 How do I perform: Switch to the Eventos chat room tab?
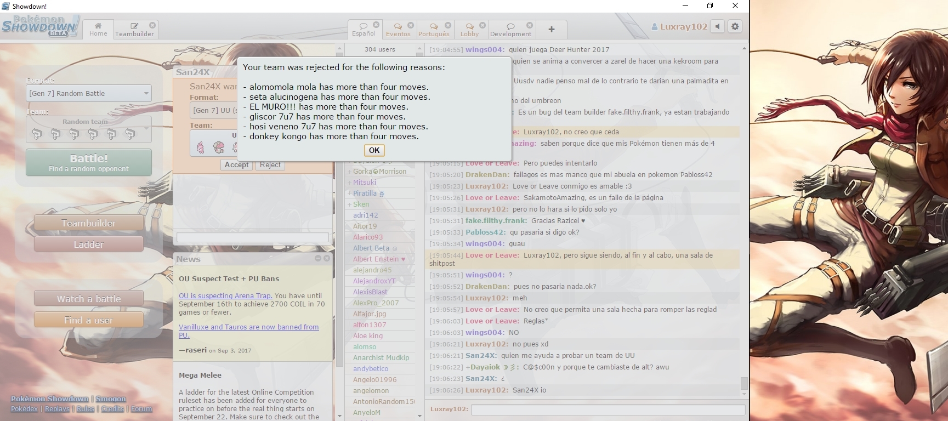398,30
